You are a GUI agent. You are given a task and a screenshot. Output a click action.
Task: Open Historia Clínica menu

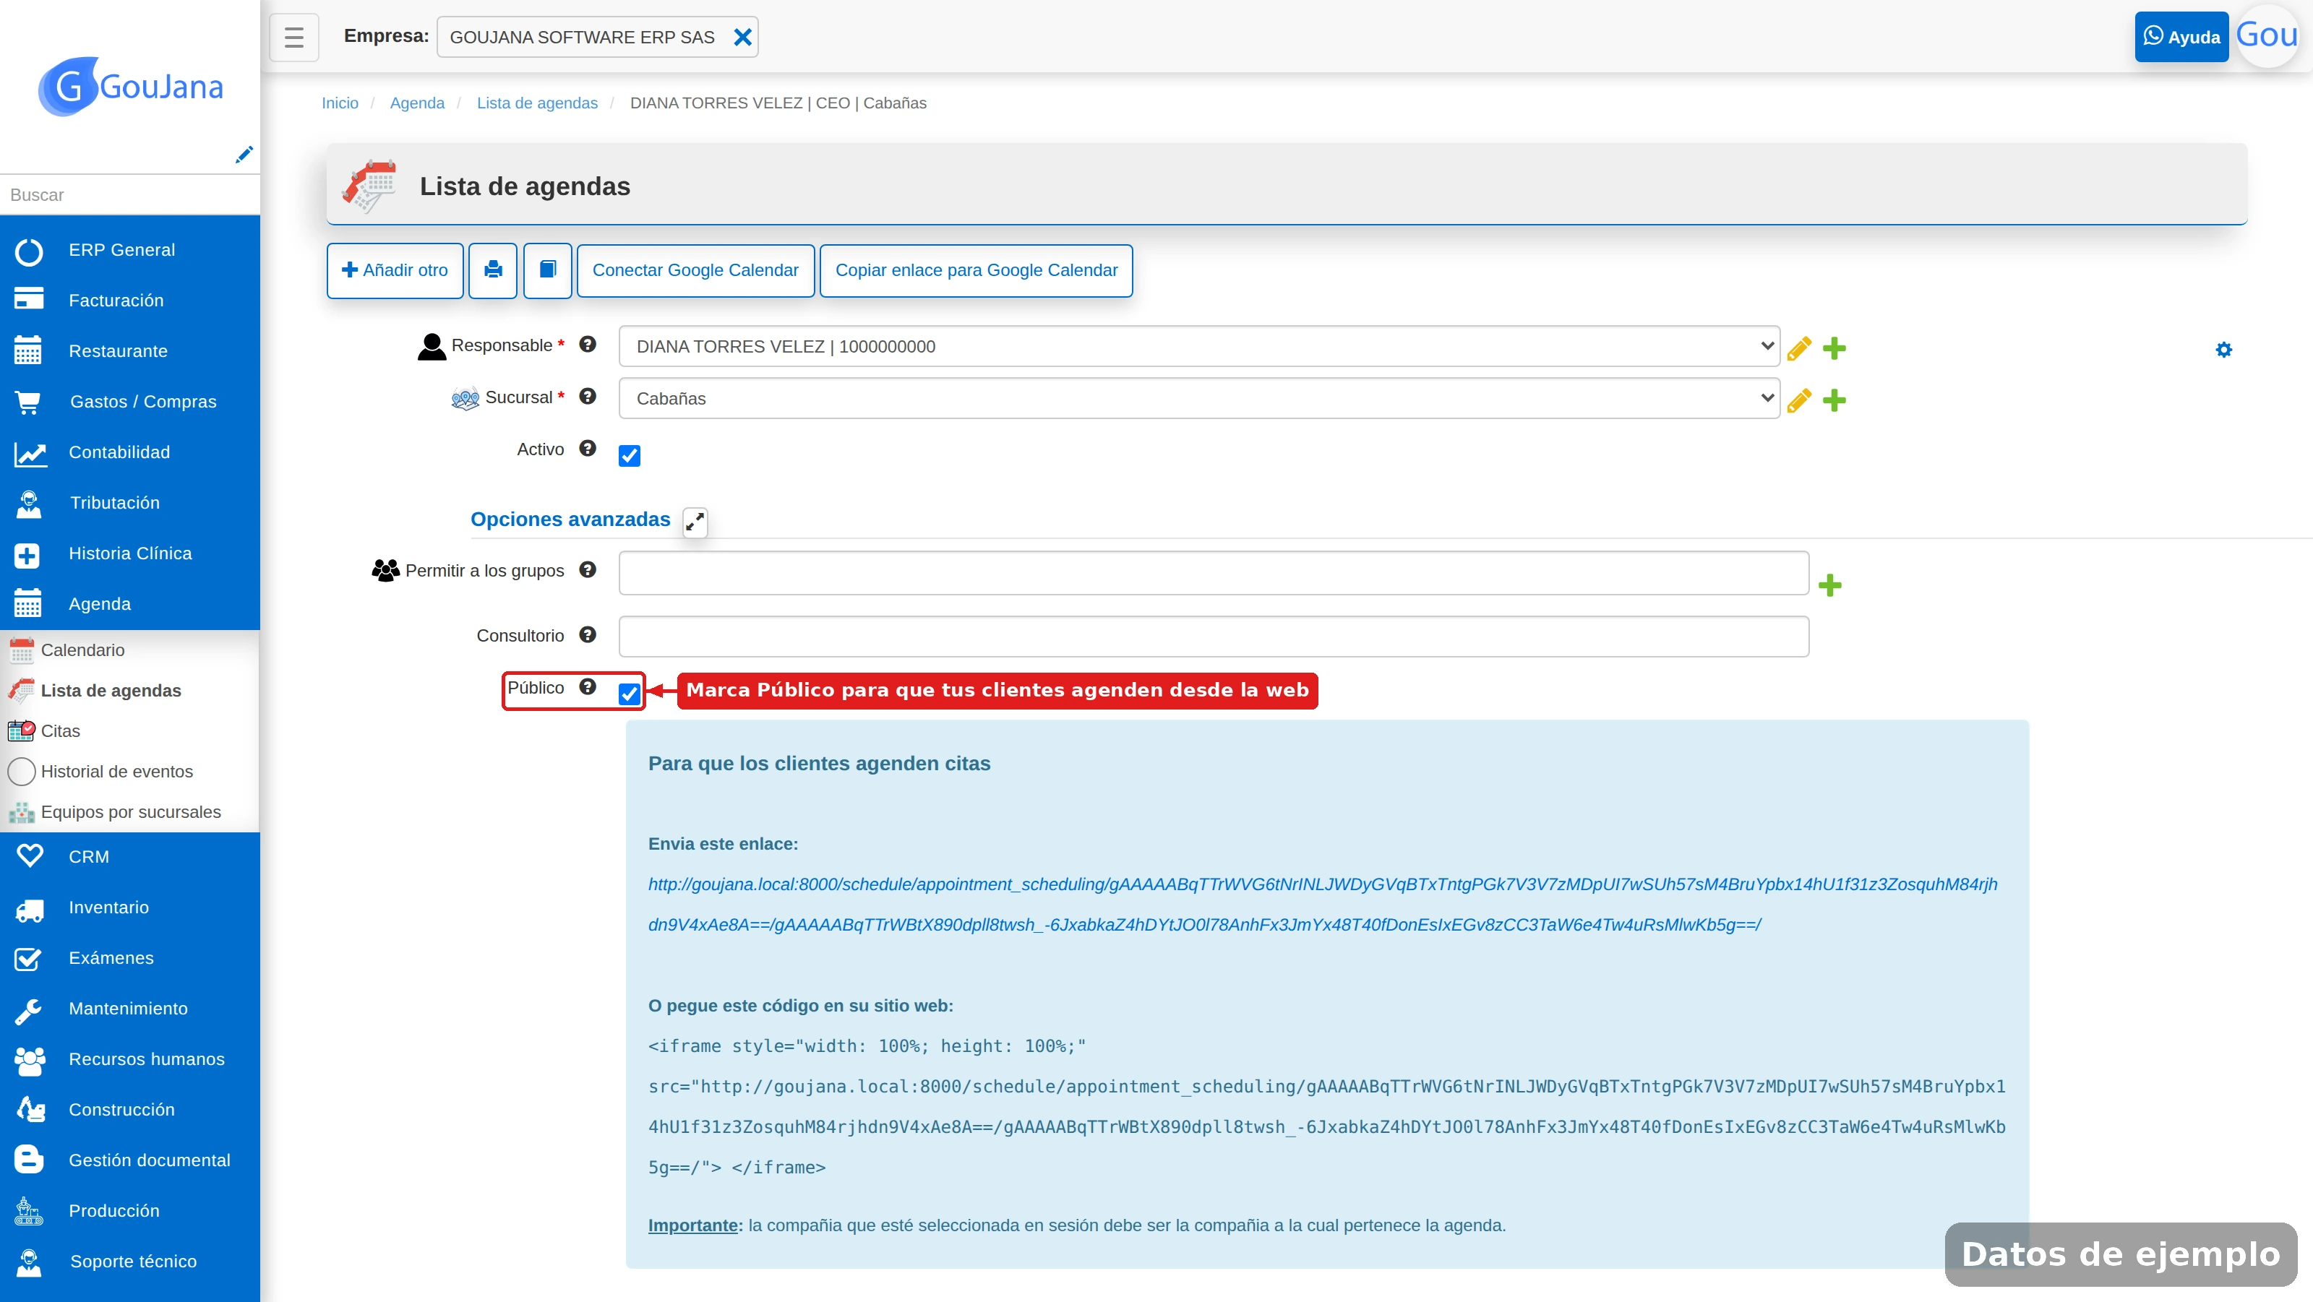coord(130,553)
